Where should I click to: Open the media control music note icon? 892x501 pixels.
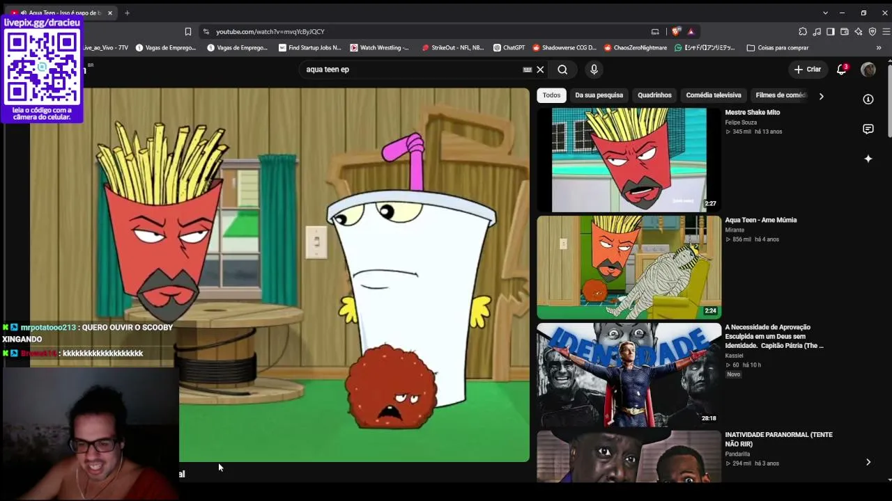tap(817, 31)
